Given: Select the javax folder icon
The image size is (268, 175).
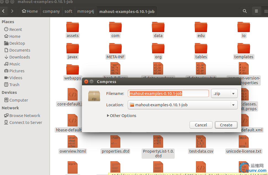Looking at the screenshot, I should click(73, 48).
